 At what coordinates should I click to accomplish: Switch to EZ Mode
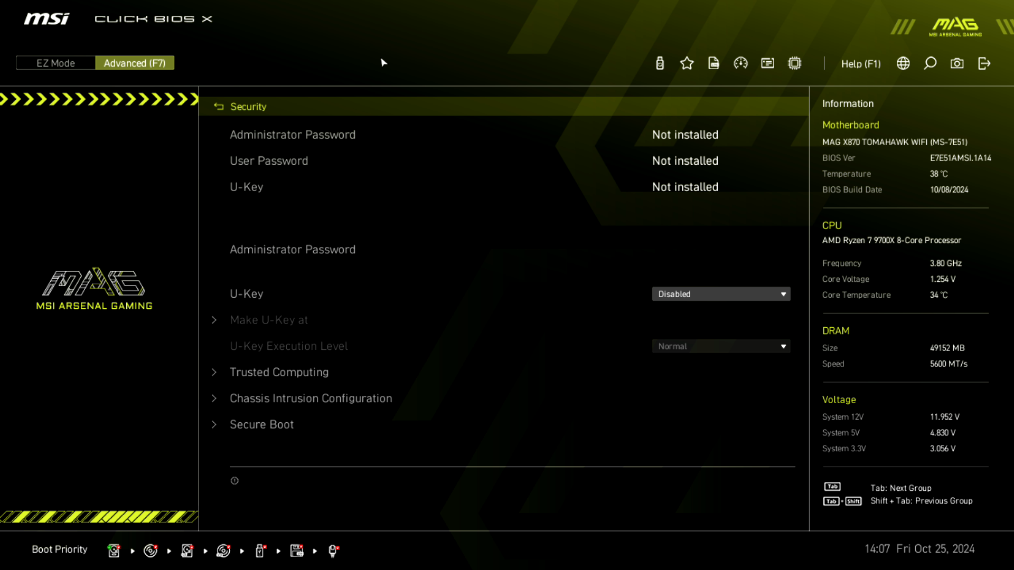[x=55, y=63]
